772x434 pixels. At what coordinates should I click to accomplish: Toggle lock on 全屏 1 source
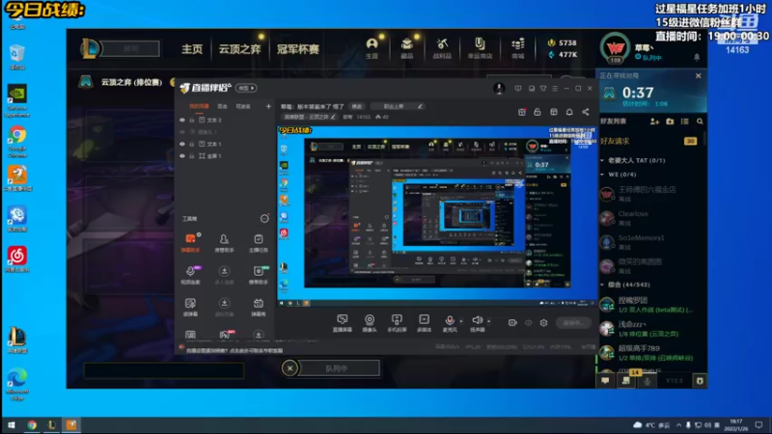pyautogui.click(x=192, y=156)
